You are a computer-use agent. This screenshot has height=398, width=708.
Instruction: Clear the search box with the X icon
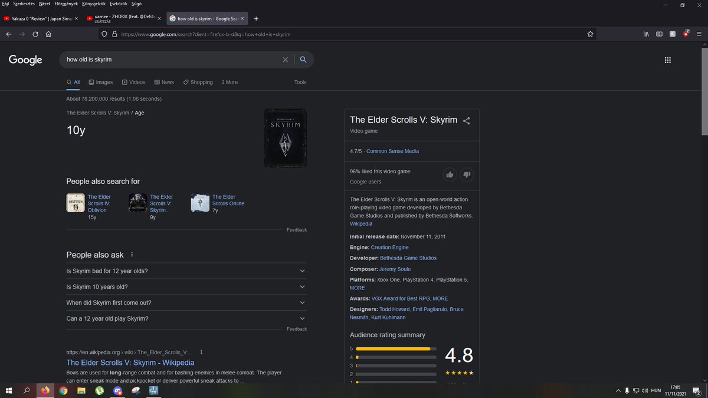click(286, 60)
